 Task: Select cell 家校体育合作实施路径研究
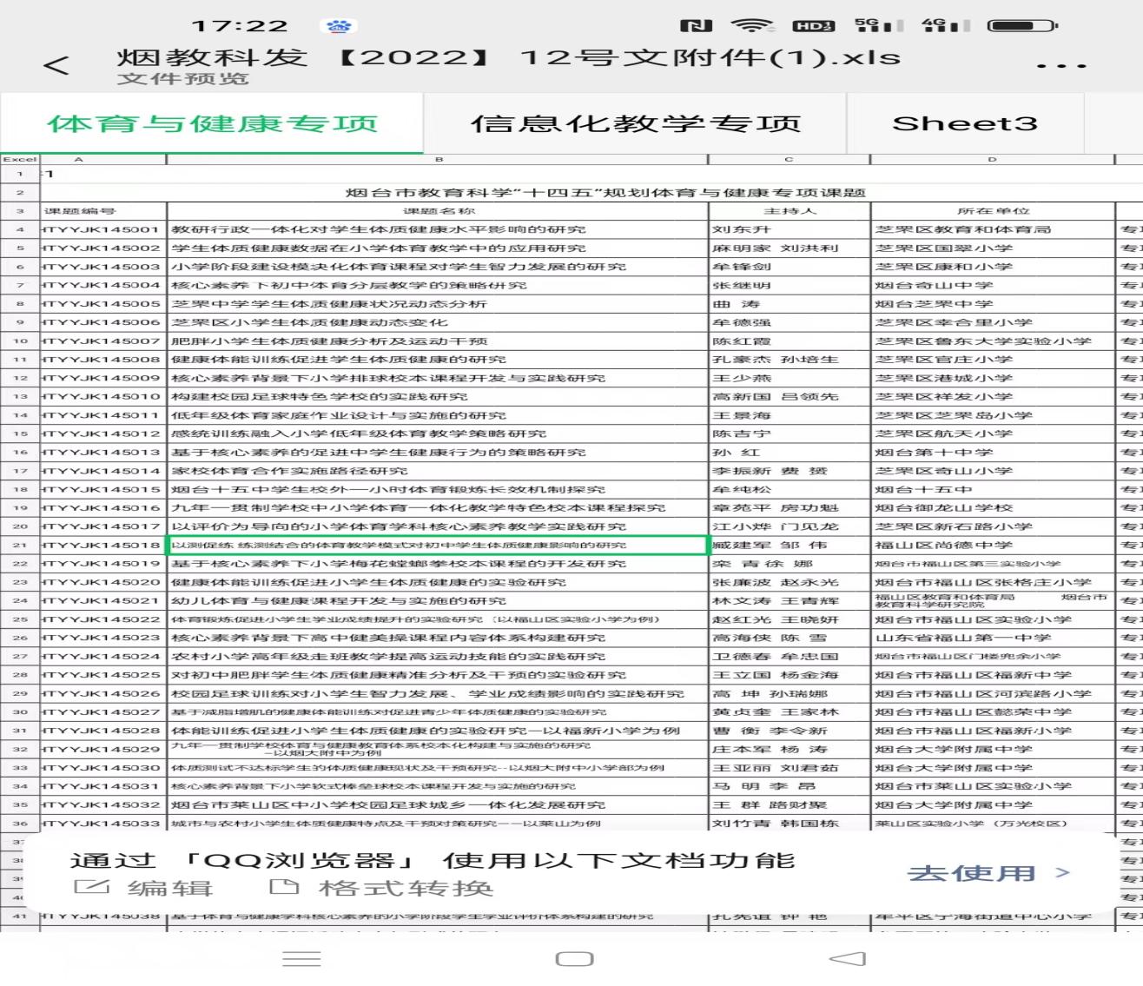(x=438, y=471)
